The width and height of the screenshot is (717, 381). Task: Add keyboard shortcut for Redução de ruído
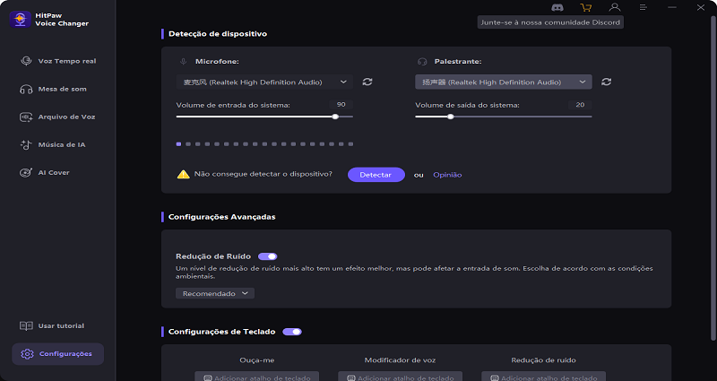pos(543,377)
